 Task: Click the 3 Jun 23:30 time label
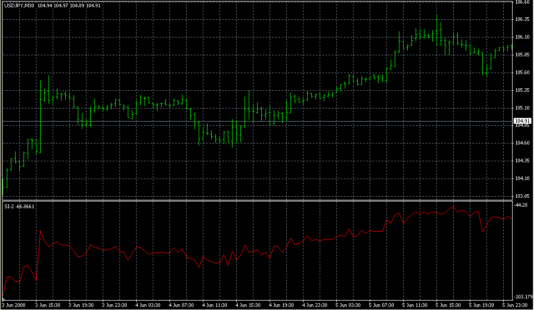[x=114, y=305]
